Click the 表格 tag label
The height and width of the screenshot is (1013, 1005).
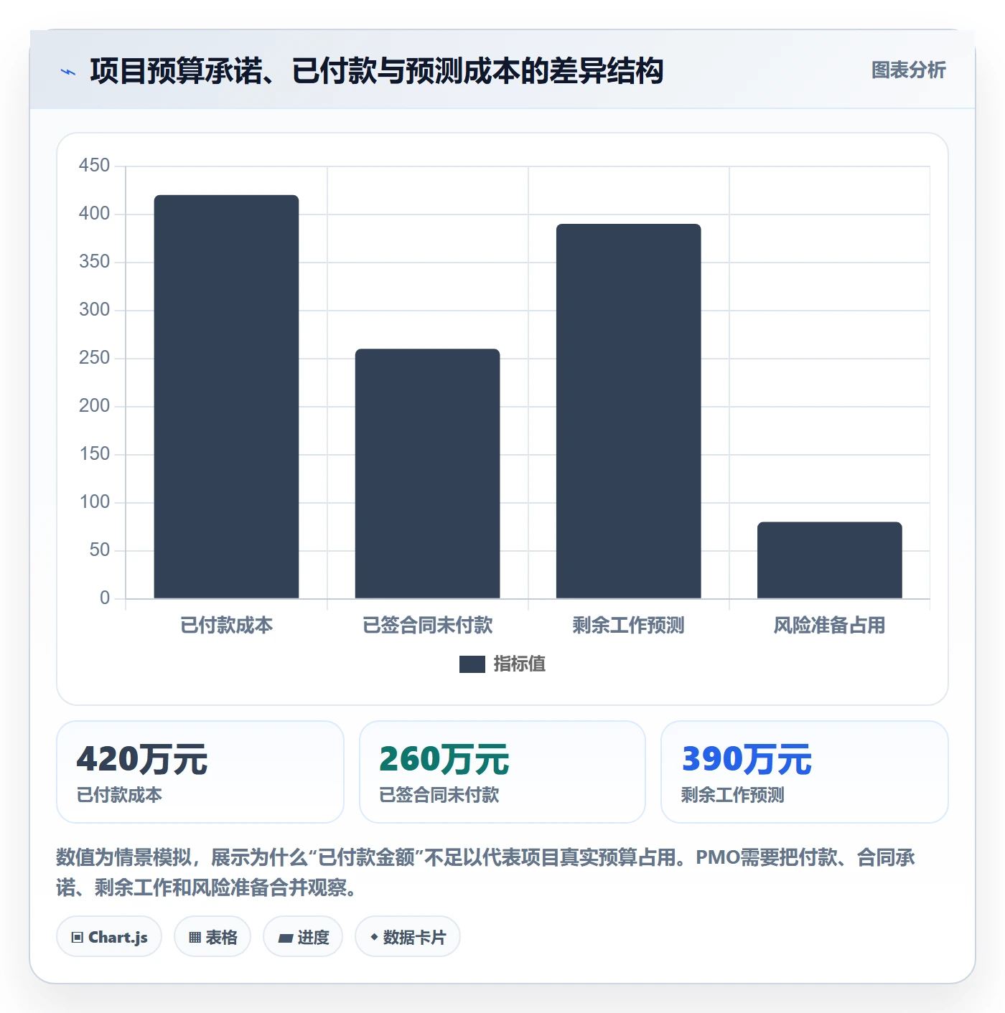(221, 938)
